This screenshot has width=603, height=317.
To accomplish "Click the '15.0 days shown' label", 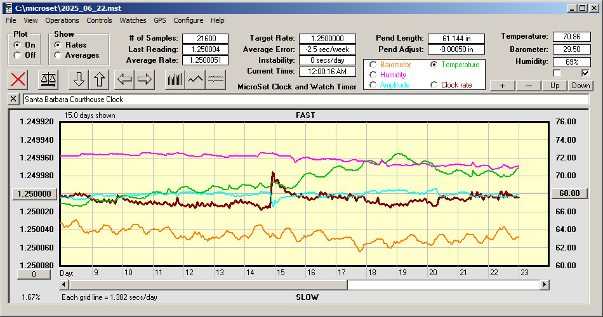I will click(89, 115).
